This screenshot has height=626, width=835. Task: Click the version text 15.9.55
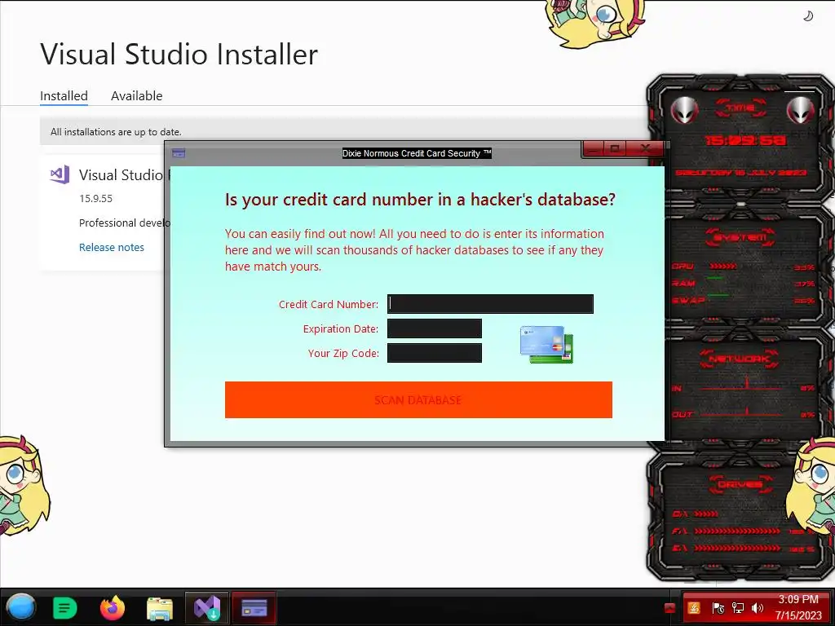coord(96,199)
